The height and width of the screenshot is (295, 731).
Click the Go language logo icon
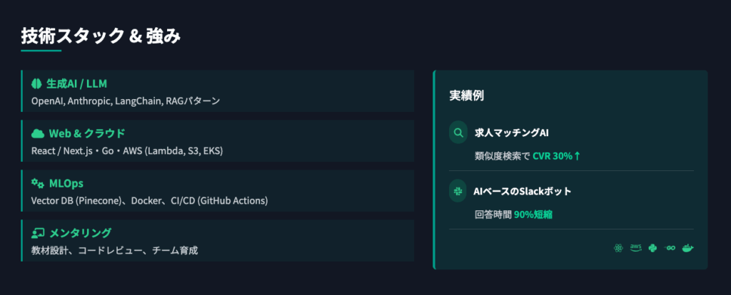pos(670,249)
